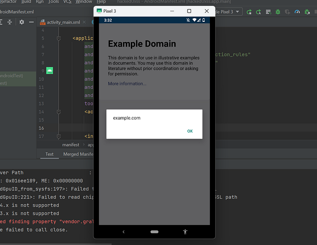This screenshot has width=317, height=245.
Task: Click the green Debug app bug icon
Action: click(278, 12)
